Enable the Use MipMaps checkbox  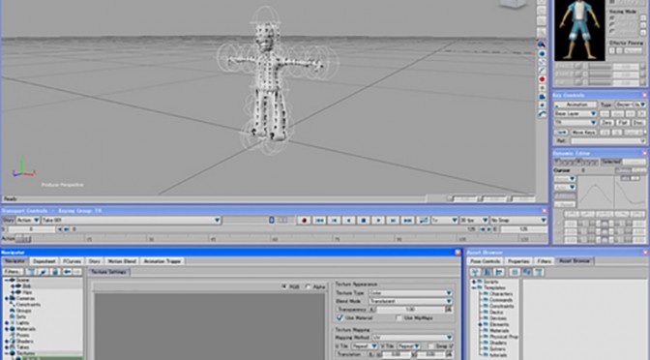click(399, 318)
